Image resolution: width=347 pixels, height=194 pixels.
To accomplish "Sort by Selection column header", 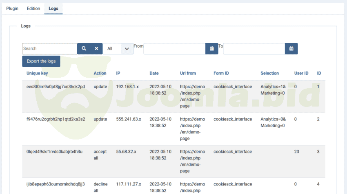I will [269, 74].
